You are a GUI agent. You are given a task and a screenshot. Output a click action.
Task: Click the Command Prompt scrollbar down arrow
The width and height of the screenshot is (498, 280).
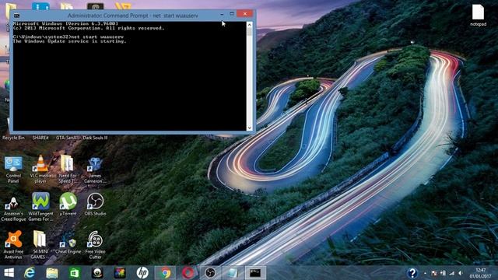(249, 128)
